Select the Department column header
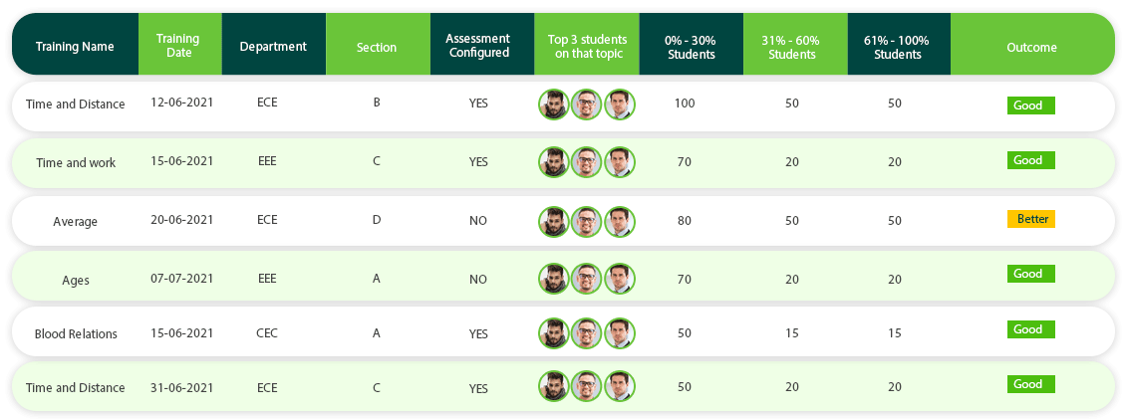1125x420 pixels. pyautogui.click(x=273, y=47)
